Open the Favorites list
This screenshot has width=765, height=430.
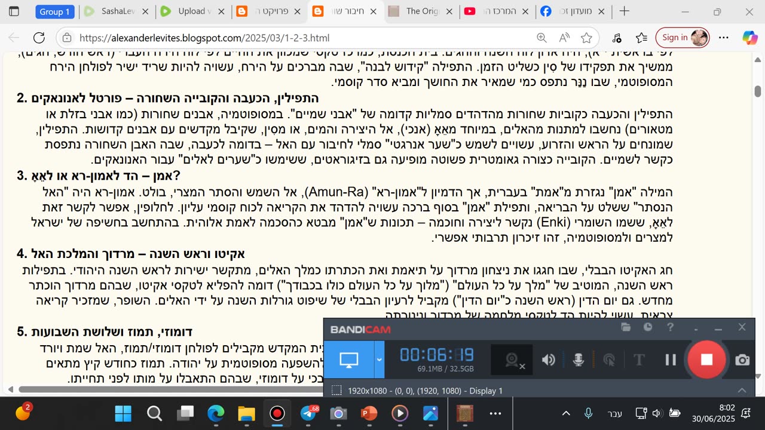[642, 38]
